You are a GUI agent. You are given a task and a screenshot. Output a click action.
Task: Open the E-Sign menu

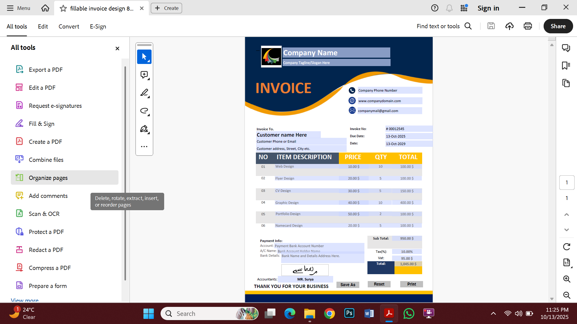[x=97, y=26]
